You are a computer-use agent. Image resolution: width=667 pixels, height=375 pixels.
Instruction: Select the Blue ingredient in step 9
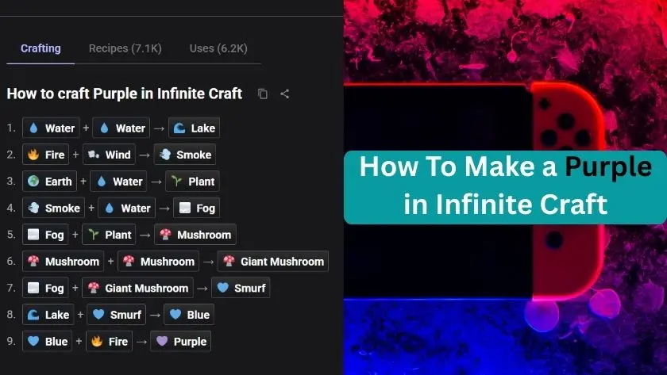click(47, 342)
